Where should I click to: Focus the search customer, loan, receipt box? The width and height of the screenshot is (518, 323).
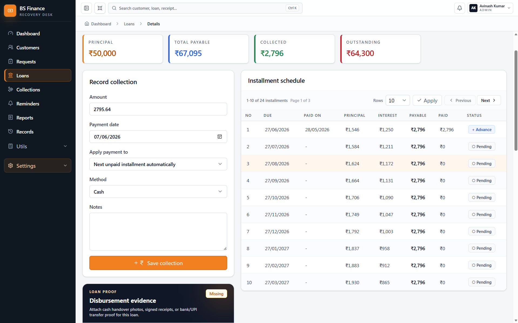coord(205,8)
